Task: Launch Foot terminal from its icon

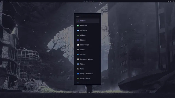Action: pyautogui.click(x=78, y=69)
